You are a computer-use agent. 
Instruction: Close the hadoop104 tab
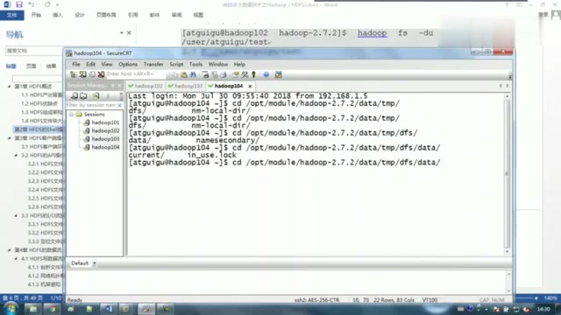click(250, 86)
